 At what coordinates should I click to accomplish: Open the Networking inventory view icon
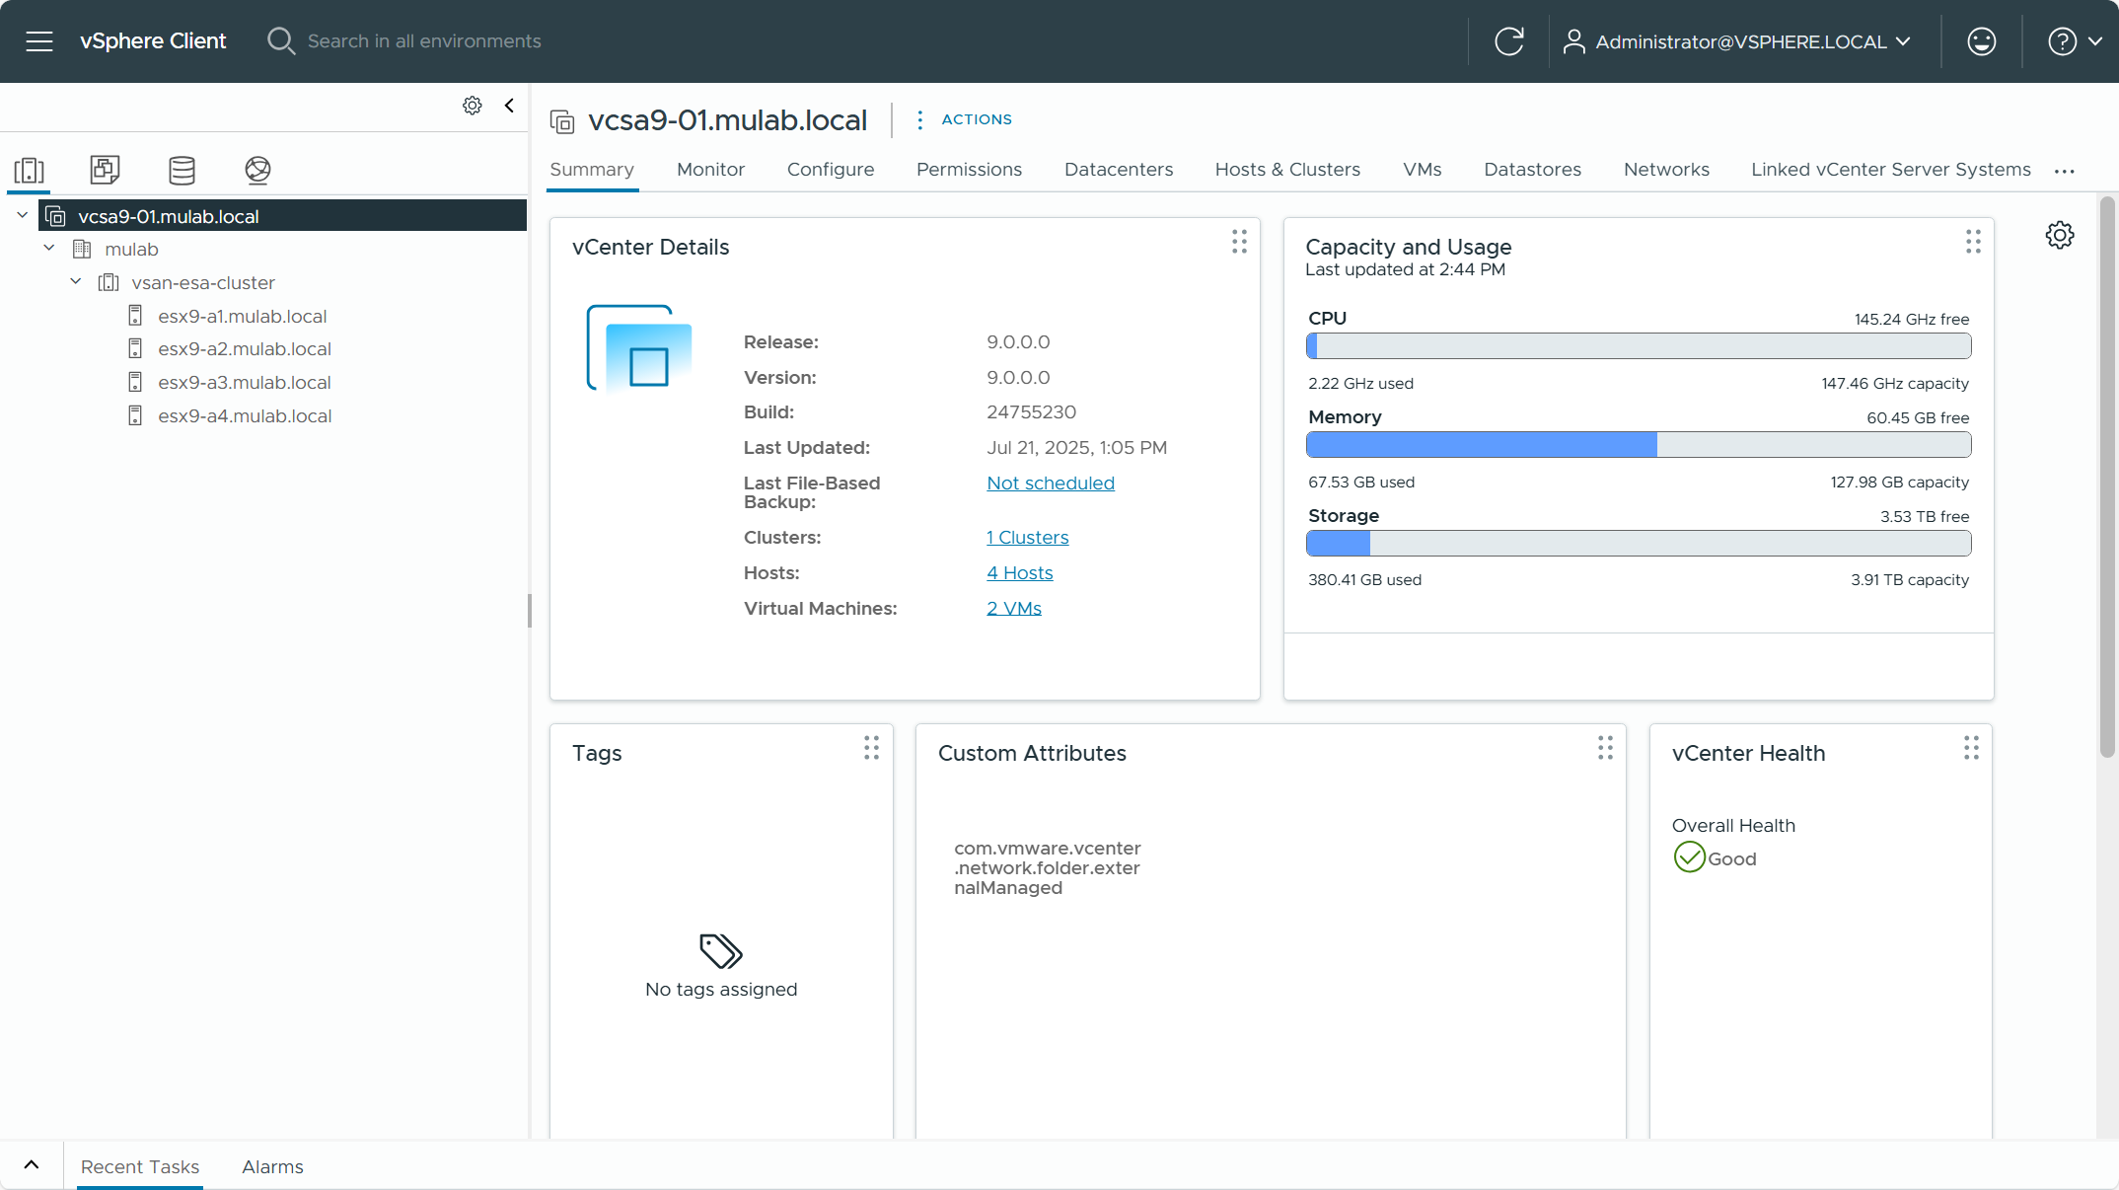click(257, 170)
